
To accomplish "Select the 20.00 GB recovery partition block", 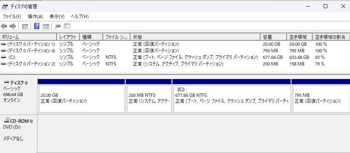I will tap(81, 96).
